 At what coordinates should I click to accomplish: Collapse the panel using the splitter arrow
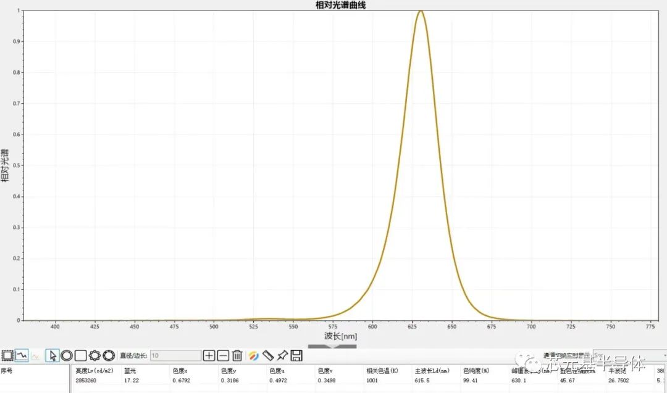pos(332,347)
